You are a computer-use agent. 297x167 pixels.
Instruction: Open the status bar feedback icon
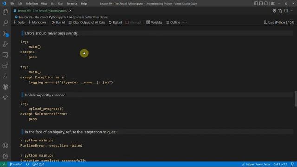292,164
